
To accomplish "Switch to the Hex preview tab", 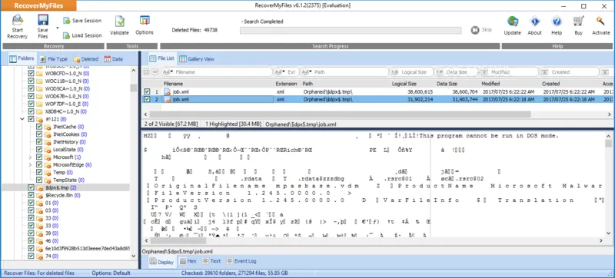I will coord(188,261).
